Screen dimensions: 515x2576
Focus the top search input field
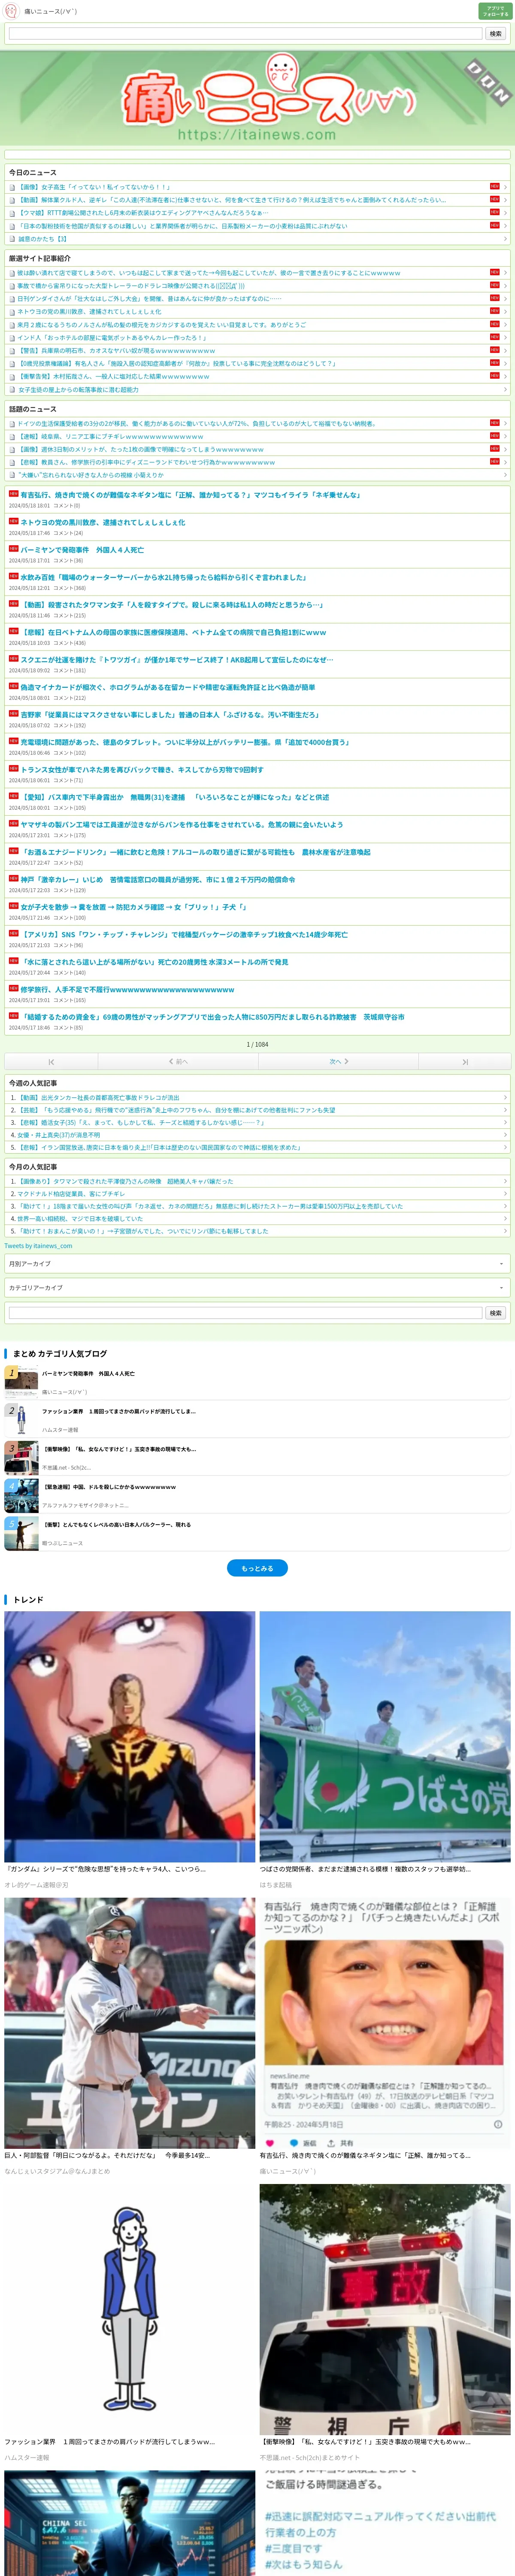245,34
